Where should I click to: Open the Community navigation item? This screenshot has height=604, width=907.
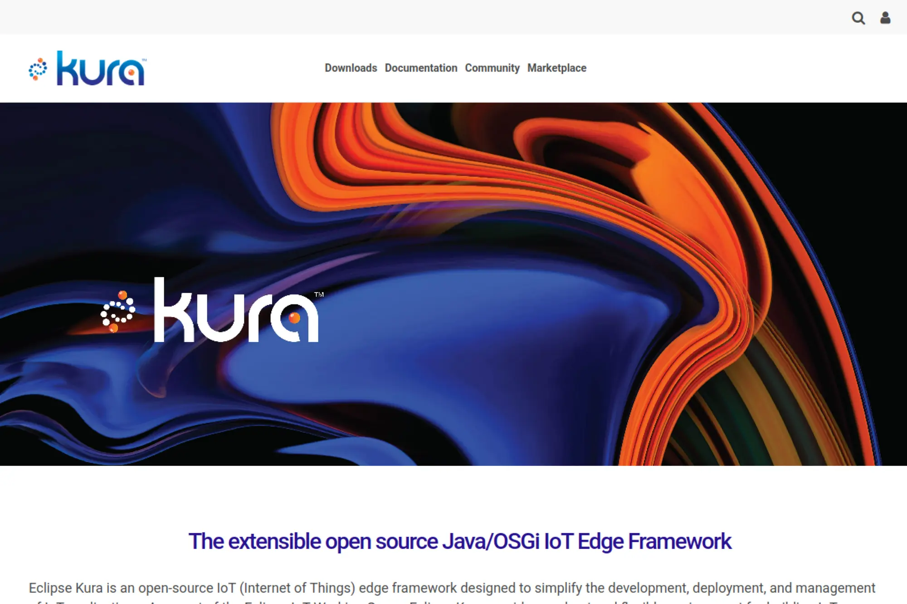492,68
